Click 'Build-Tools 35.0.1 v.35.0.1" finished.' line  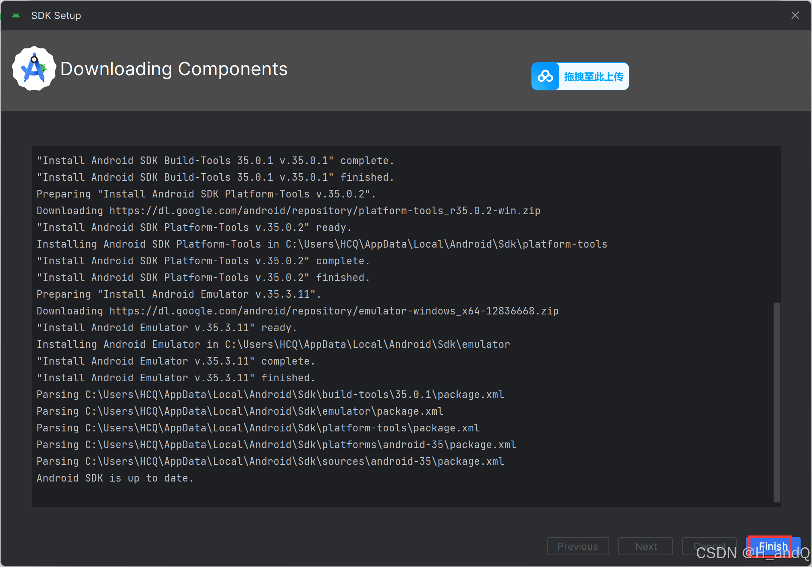click(215, 177)
